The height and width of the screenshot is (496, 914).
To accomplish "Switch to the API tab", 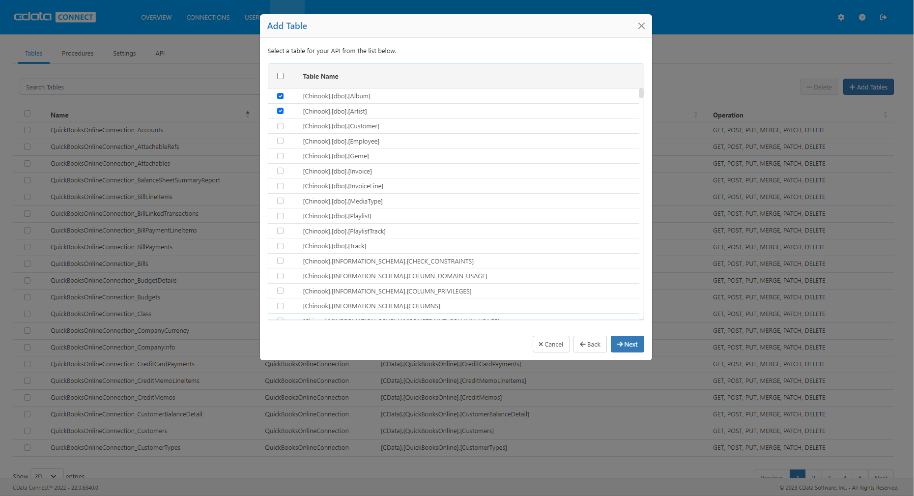I will pyautogui.click(x=160, y=53).
